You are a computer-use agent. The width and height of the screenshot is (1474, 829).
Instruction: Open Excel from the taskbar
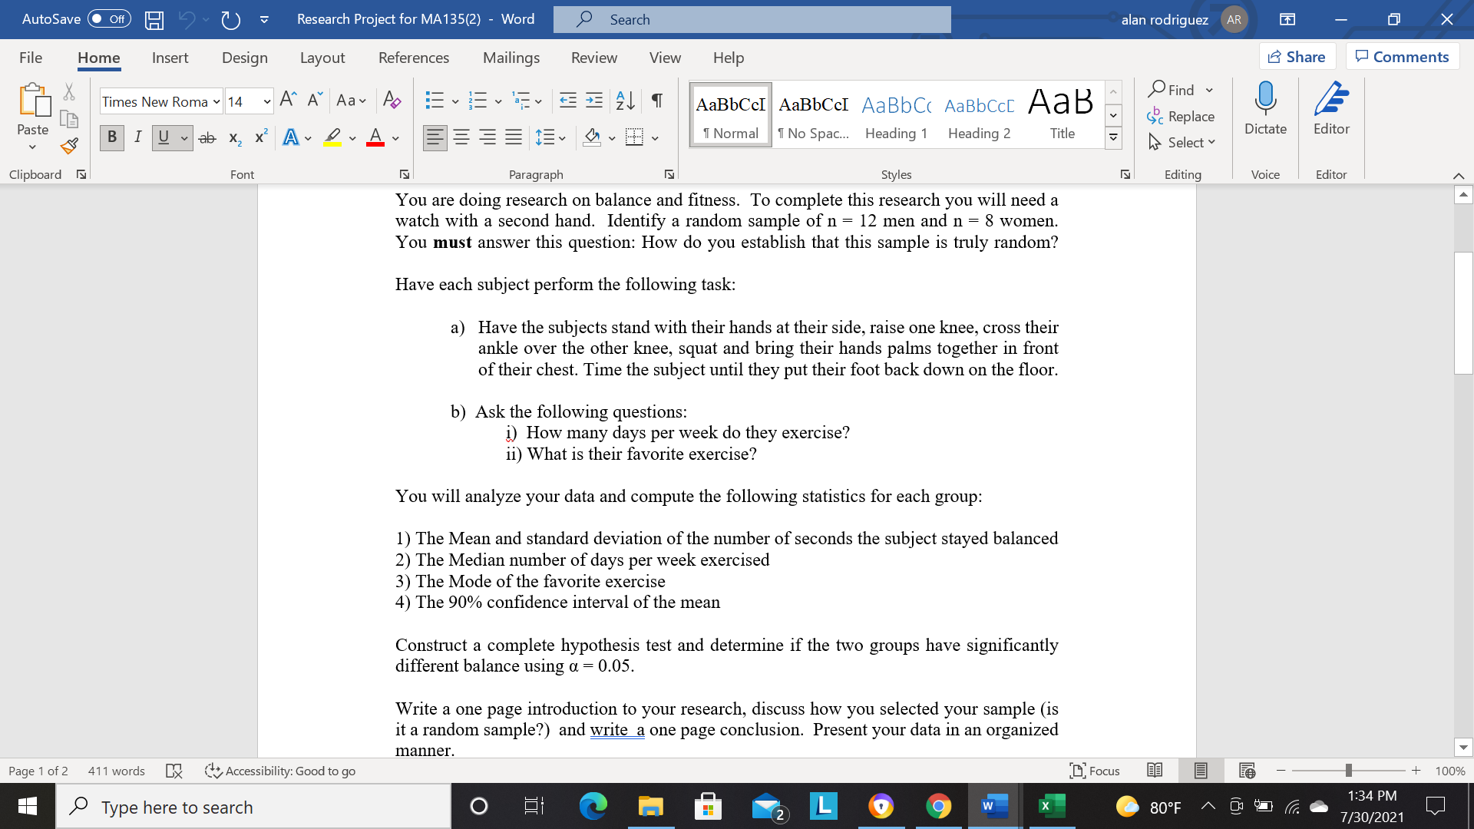pos(1051,806)
